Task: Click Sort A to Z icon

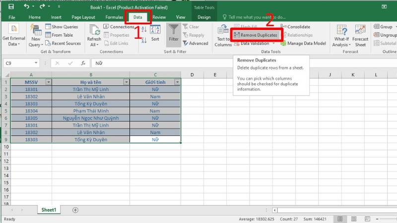Action: point(144,30)
